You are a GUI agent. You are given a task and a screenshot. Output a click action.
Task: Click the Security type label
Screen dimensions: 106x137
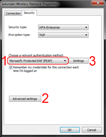point(18,27)
